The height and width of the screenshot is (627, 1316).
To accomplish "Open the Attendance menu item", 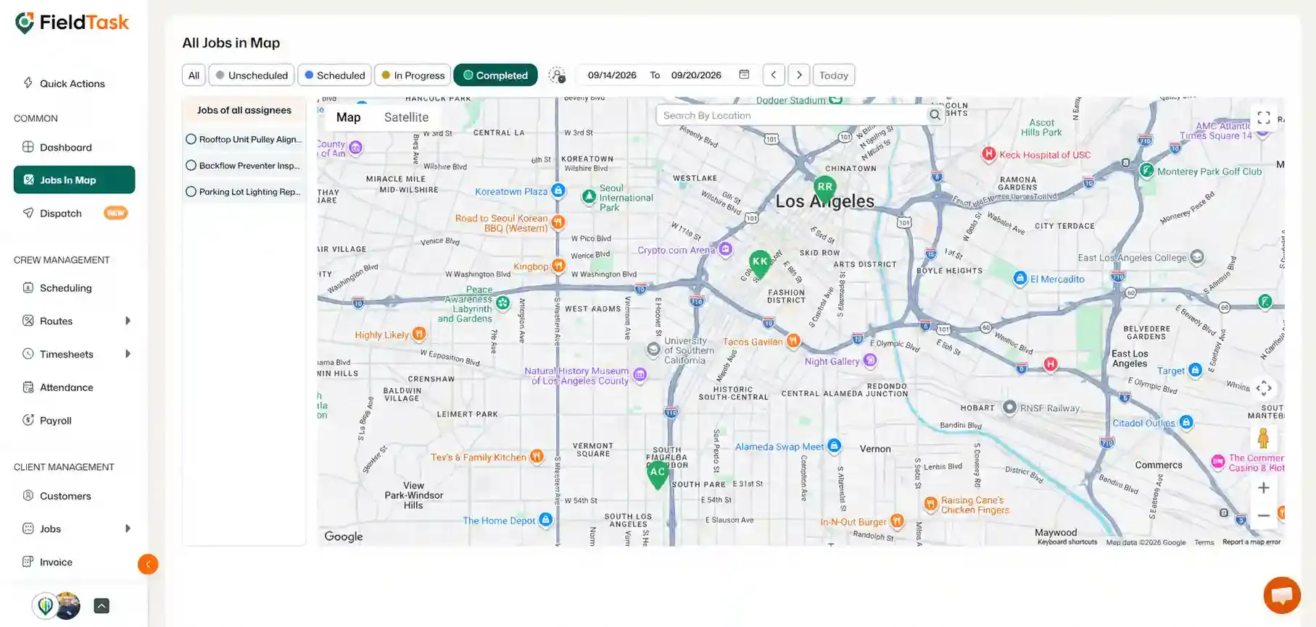I will pyautogui.click(x=66, y=387).
